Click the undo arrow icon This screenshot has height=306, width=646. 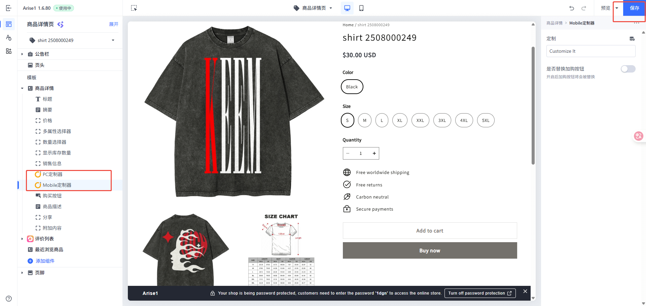click(572, 8)
